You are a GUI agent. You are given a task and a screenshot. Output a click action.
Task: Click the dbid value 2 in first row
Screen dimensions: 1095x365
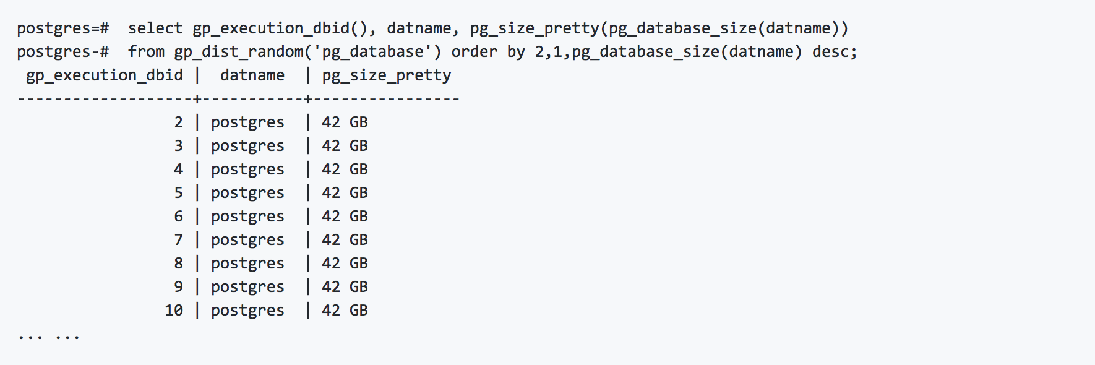click(179, 122)
